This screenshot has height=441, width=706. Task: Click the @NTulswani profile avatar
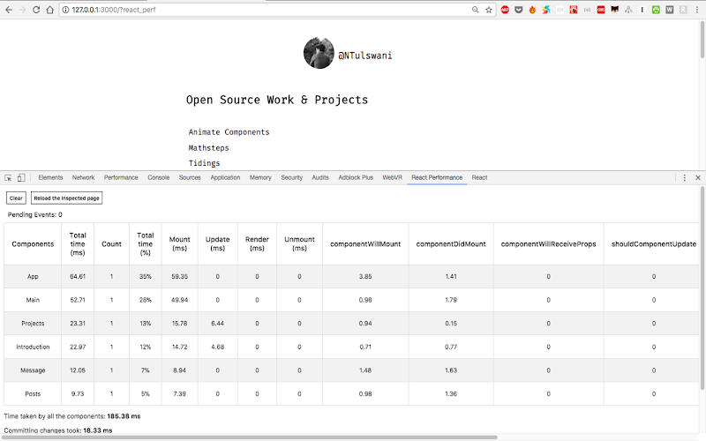[x=319, y=53]
